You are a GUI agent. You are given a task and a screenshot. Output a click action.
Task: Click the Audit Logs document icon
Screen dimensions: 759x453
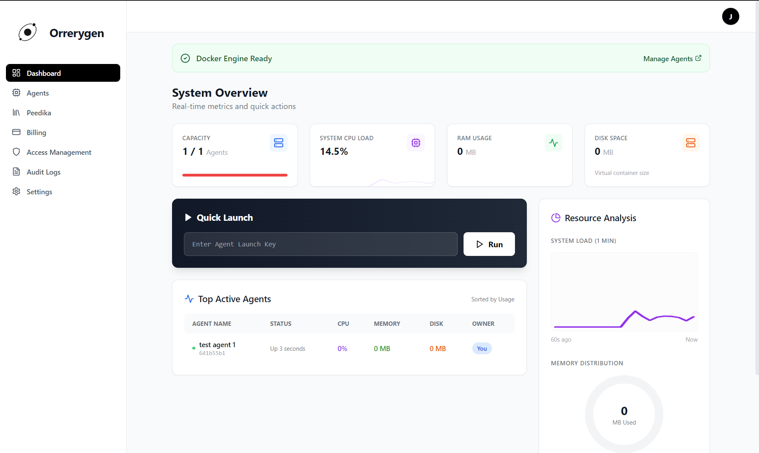point(16,172)
